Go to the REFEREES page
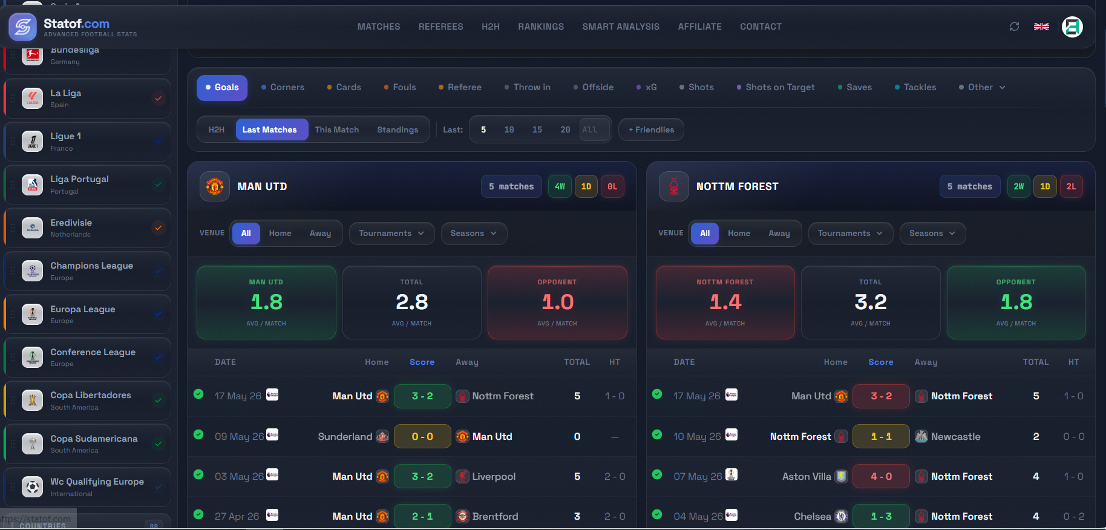1106x530 pixels. point(441,27)
